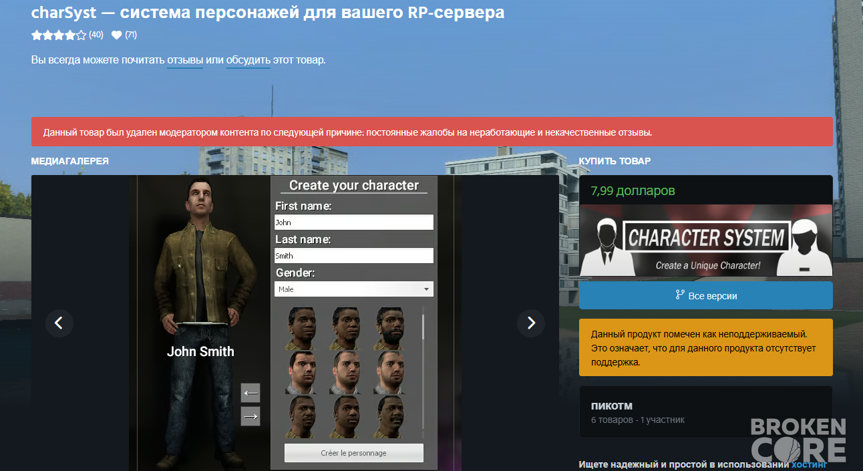Click the branch icon beside Все версии

(x=681, y=295)
